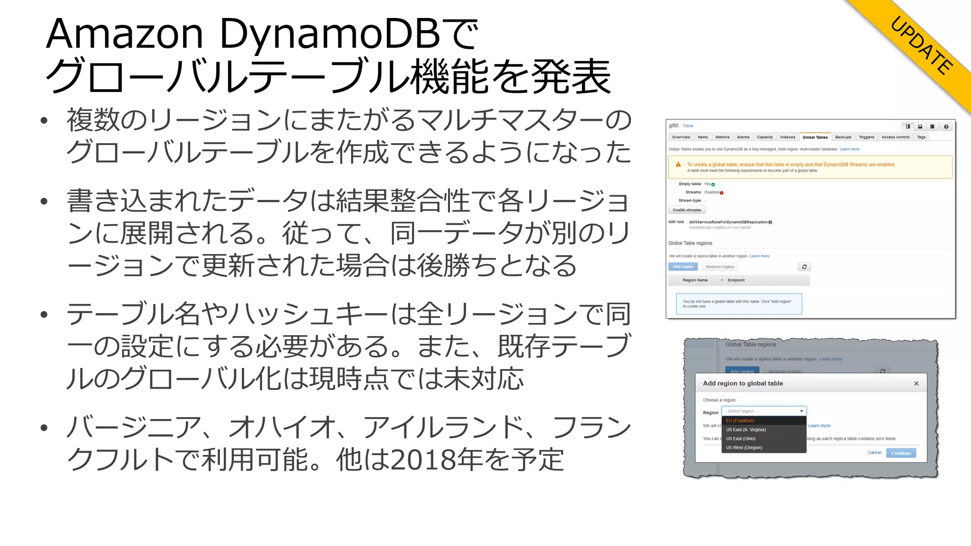Click Learn more link inside Add region dialog
Viewport: 971px width, 546px height.
coord(819,426)
